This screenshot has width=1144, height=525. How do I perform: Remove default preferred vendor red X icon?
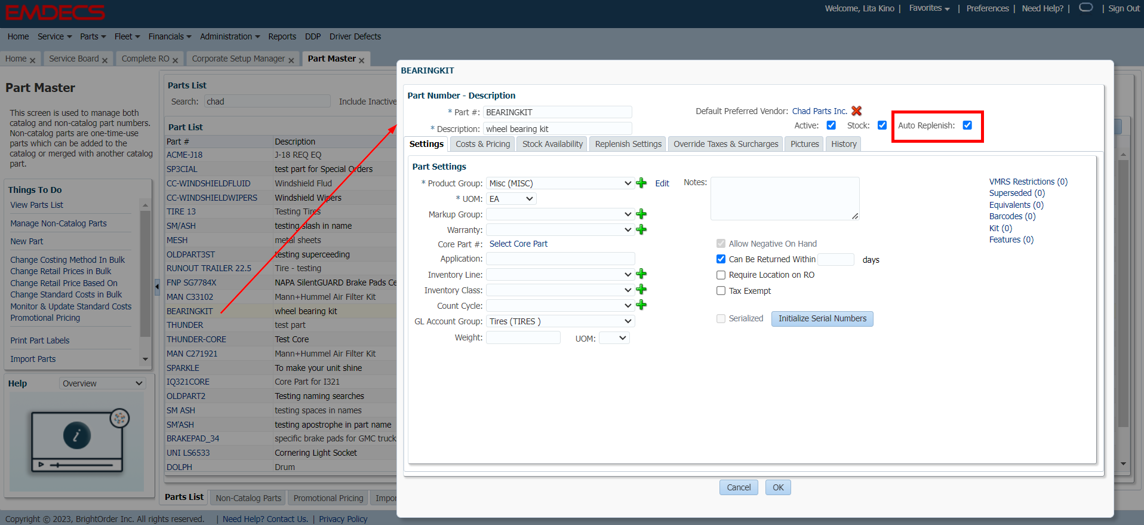point(856,111)
